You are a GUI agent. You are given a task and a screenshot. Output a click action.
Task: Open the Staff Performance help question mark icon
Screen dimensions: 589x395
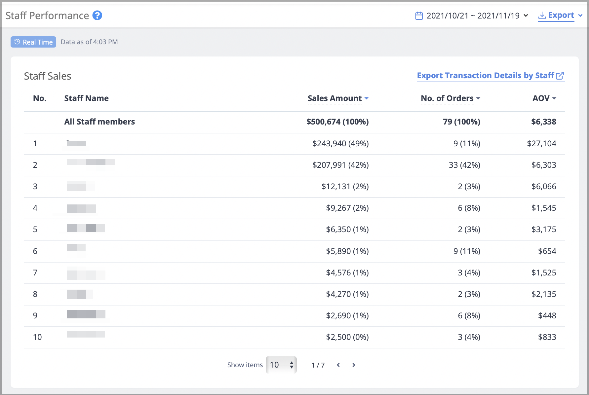point(97,15)
